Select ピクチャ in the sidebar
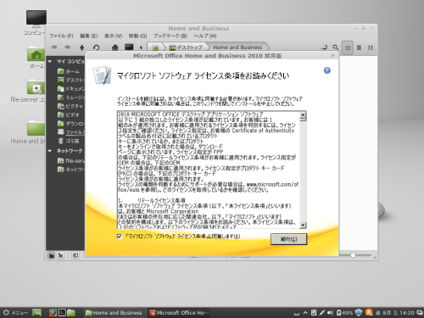Screen dimensions: 424x318 (70, 106)
